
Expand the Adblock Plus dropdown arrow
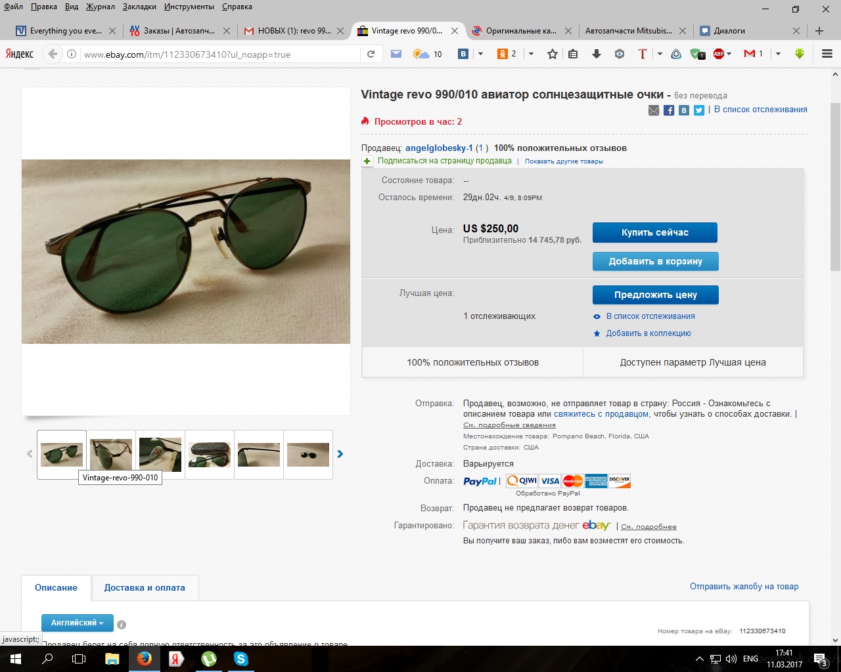[x=729, y=54]
